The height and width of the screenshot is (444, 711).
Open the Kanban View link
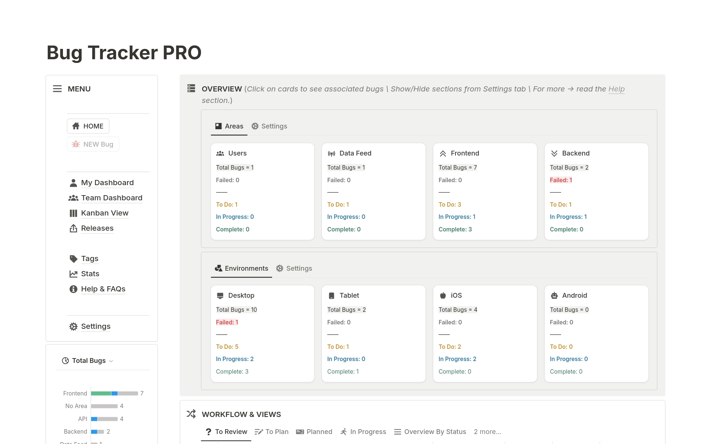pos(105,213)
